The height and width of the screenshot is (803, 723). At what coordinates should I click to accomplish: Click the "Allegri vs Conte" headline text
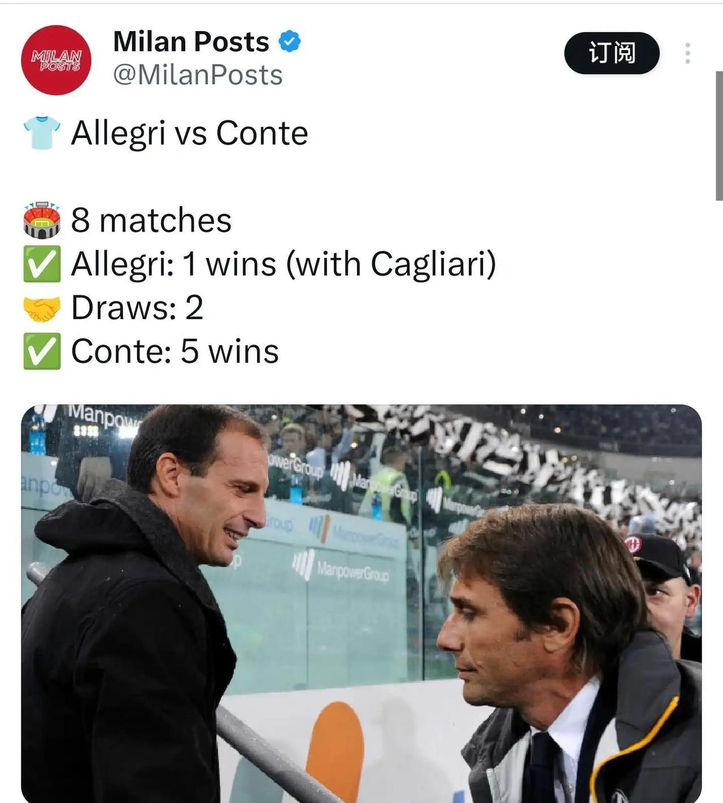click(x=189, y=133)
